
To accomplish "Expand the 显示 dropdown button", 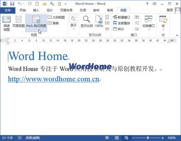I will coord(73,23).
